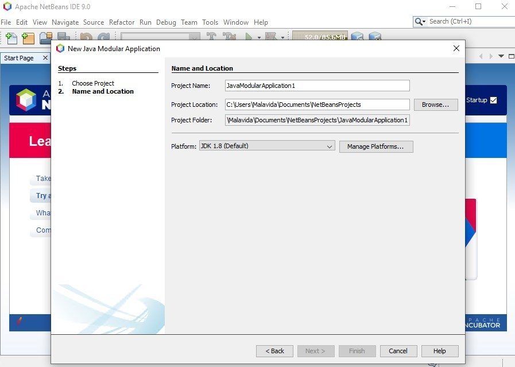Open the Run Project dropdown arrow
Screen dimensions: 515x367
click(259, 37)
